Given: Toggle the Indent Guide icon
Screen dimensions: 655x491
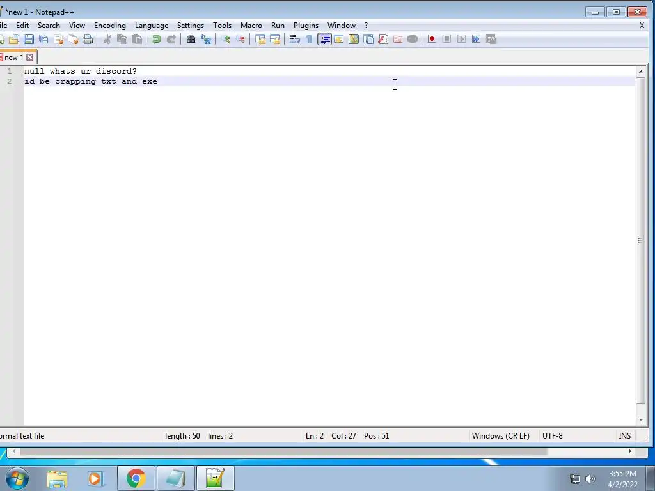Looking at the screenshot, I should point(324,39).
